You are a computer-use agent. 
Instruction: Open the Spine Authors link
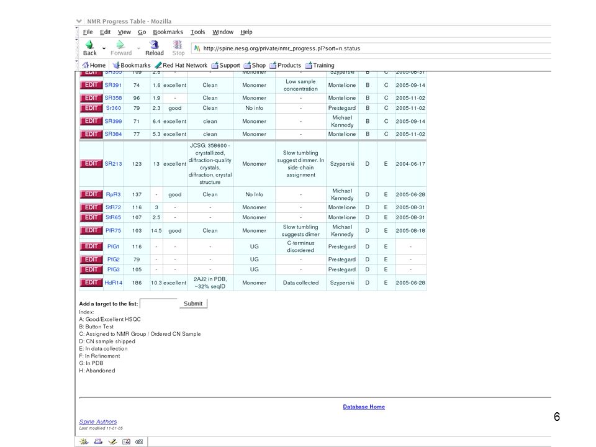pyautogui.click(x=97, y=422)
